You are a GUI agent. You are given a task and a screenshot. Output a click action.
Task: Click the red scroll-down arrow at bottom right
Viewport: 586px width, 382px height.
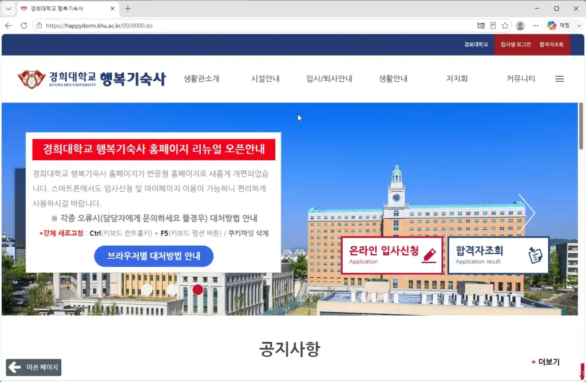click(582, 371)
